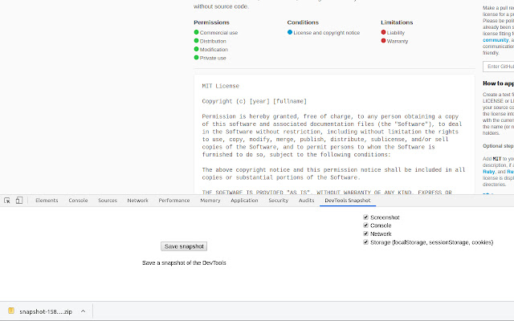Screen dimensions: 514x321
Task: Click the Limitations heading
Action: point(397,22)
